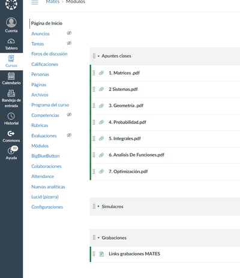Open Foros de discusión

(49, 54)
